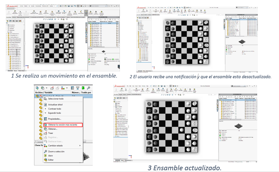Click the assembly icon on the highlighted Chess Set row
The image size is (279, 172).
(37, 96)
